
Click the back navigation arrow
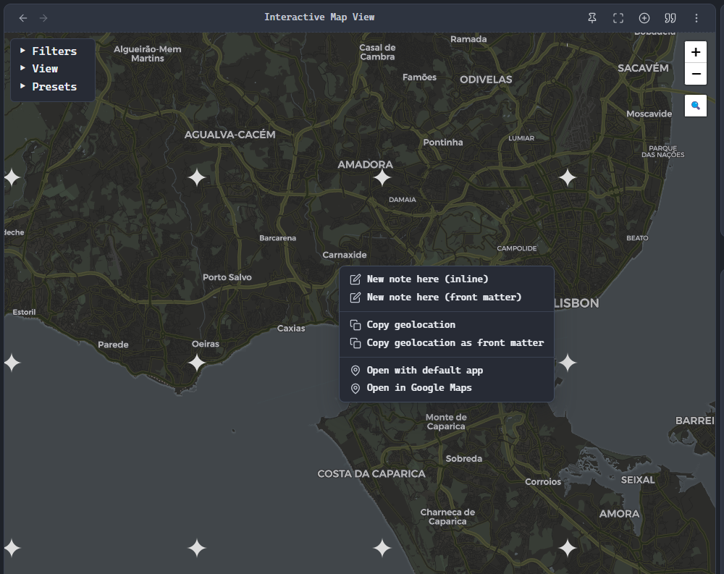[x=22, y=17]
